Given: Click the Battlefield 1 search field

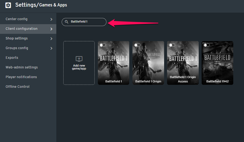Looking at the screenshot, I should pos(84,22).
